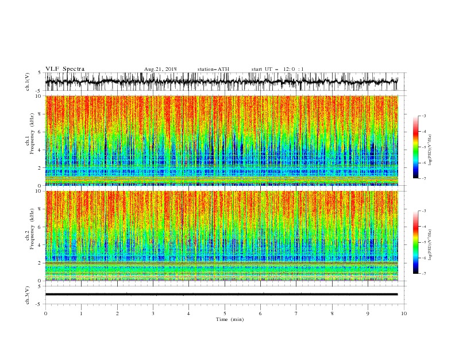Click the ch.1 voltage waveform trace

(x=221, y=82)
